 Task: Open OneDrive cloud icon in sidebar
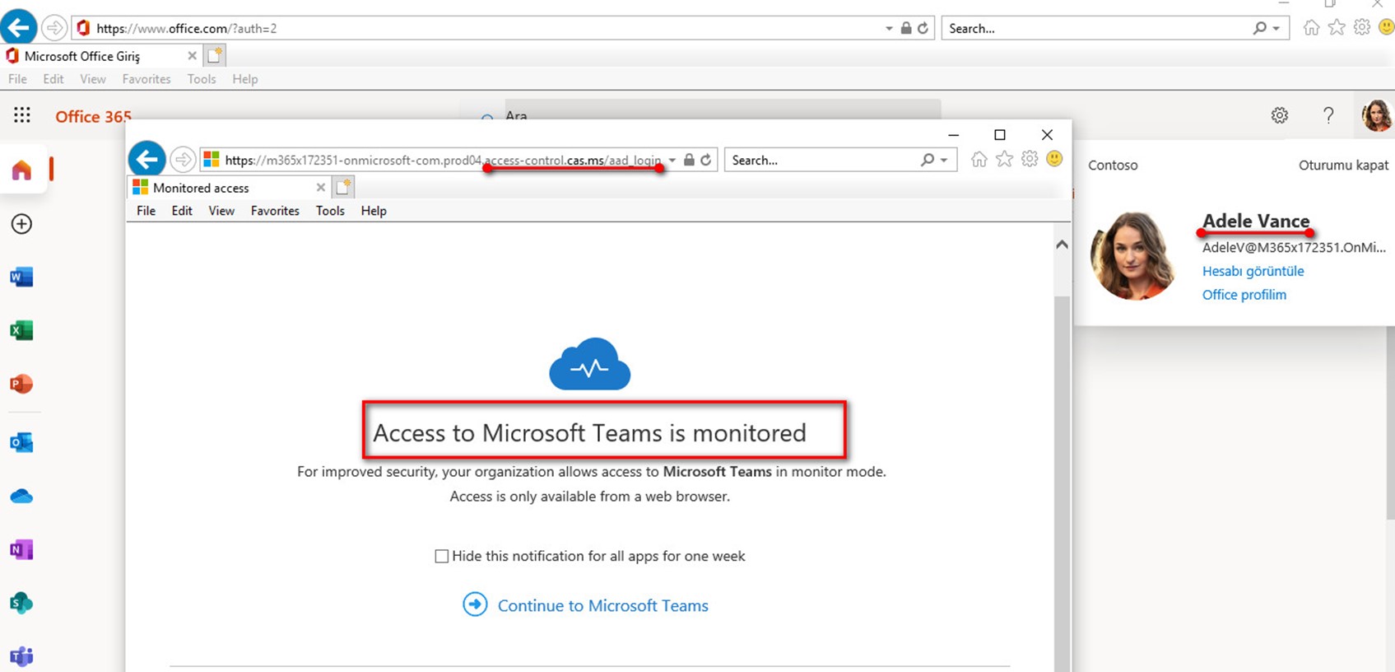(x=21, y=497)
